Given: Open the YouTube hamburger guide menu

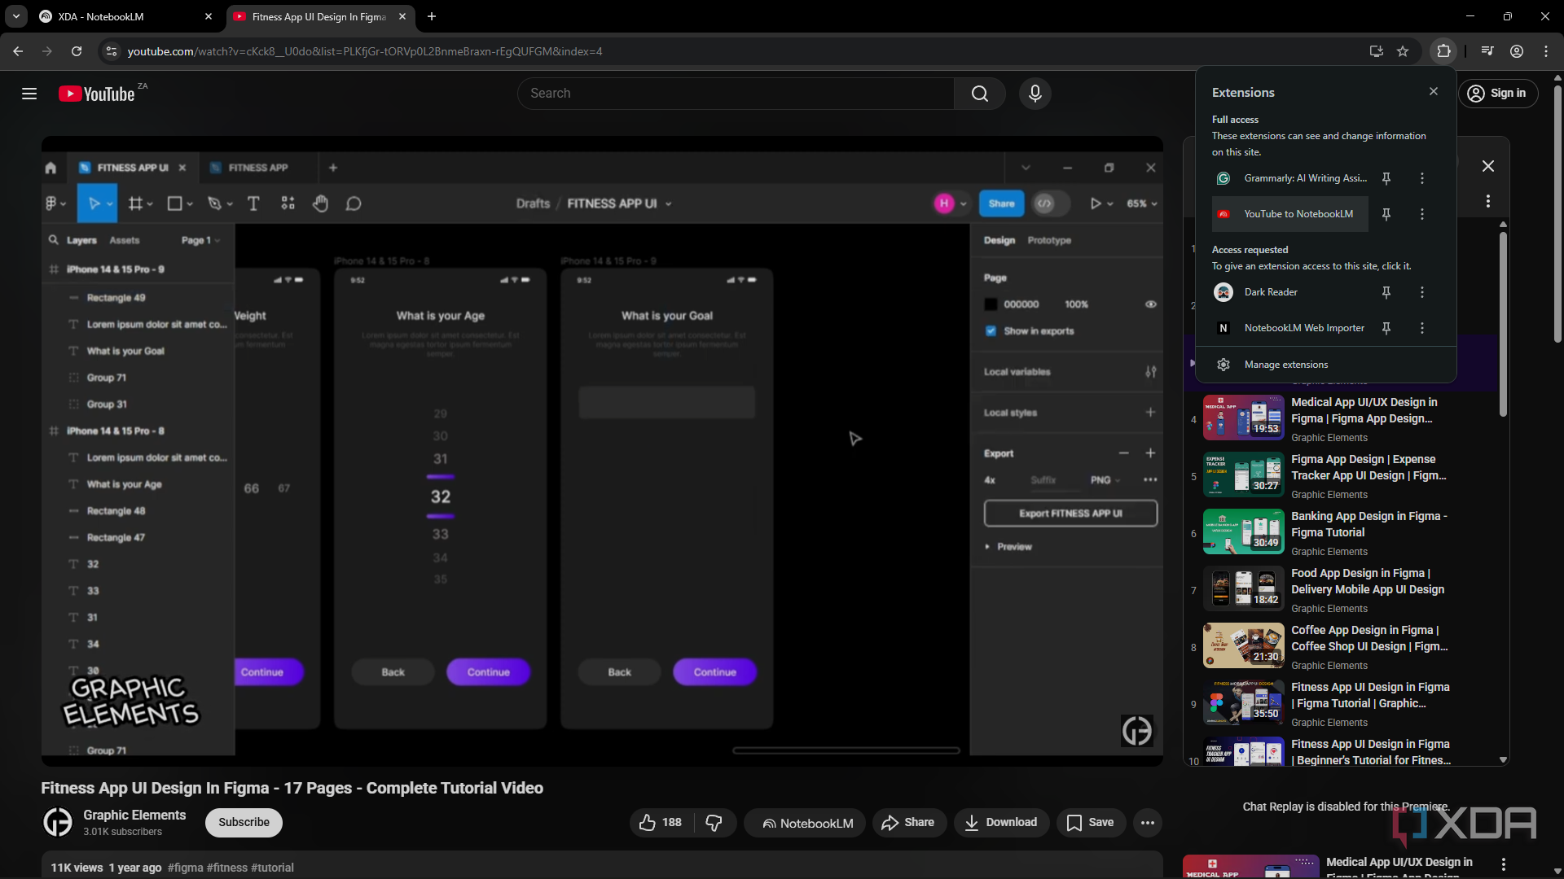Looking at the screenshot, I should pyautogui.click(x=29, y=94).
